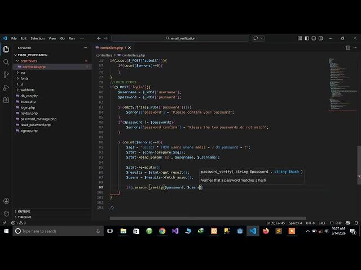Click Ln 99, Col 45 in status bar
361x270 pixels.
[276, 223]
